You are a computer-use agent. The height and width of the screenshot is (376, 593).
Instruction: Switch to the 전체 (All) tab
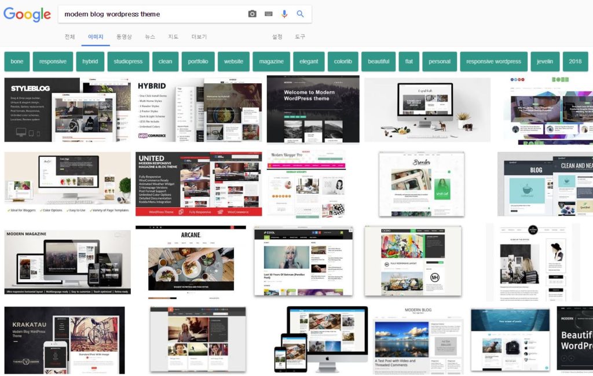click(x=69, y=37)
